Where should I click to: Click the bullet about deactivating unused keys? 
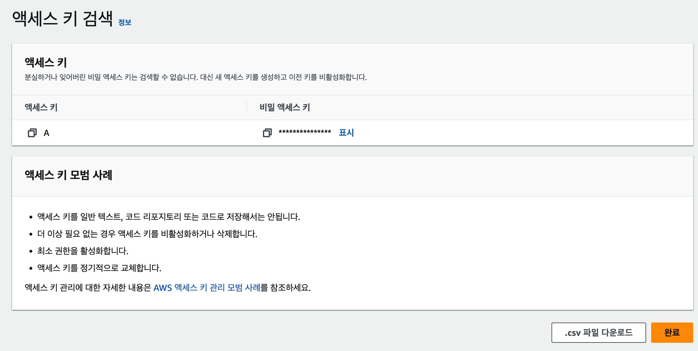point(147,234)
